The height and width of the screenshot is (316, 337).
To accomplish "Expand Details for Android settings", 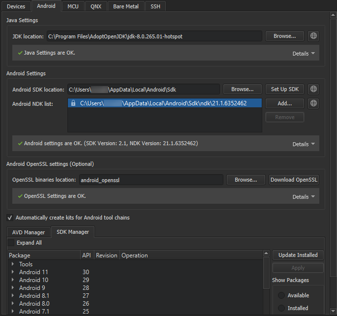I will pyautogui.click(x=304, y=144).
